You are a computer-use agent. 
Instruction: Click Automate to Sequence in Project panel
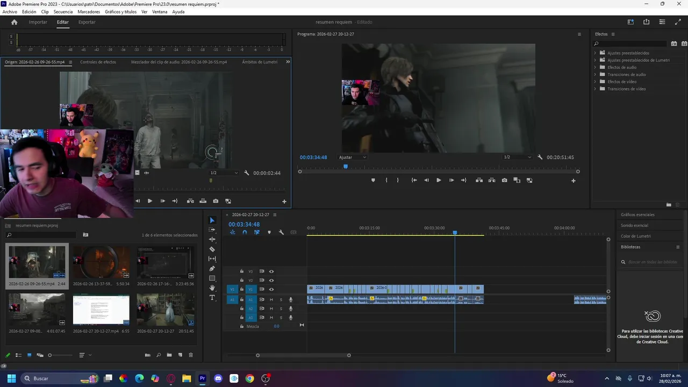[148, 355]
